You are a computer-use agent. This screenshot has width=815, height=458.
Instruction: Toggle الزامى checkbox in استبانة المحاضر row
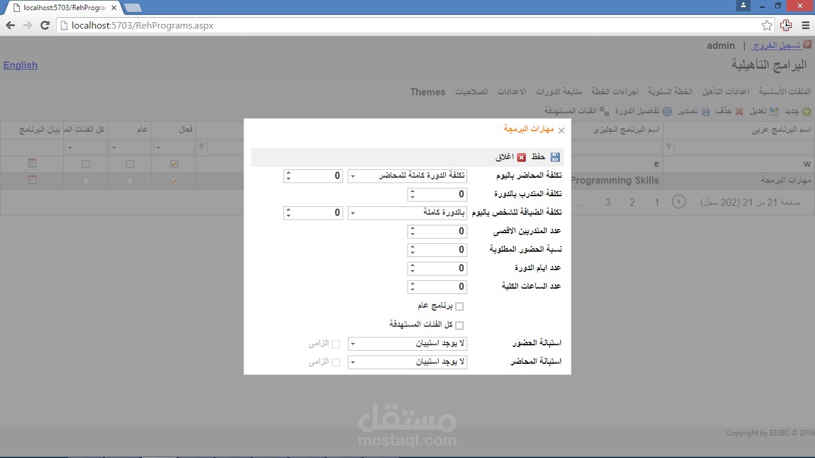coord(336,363)
